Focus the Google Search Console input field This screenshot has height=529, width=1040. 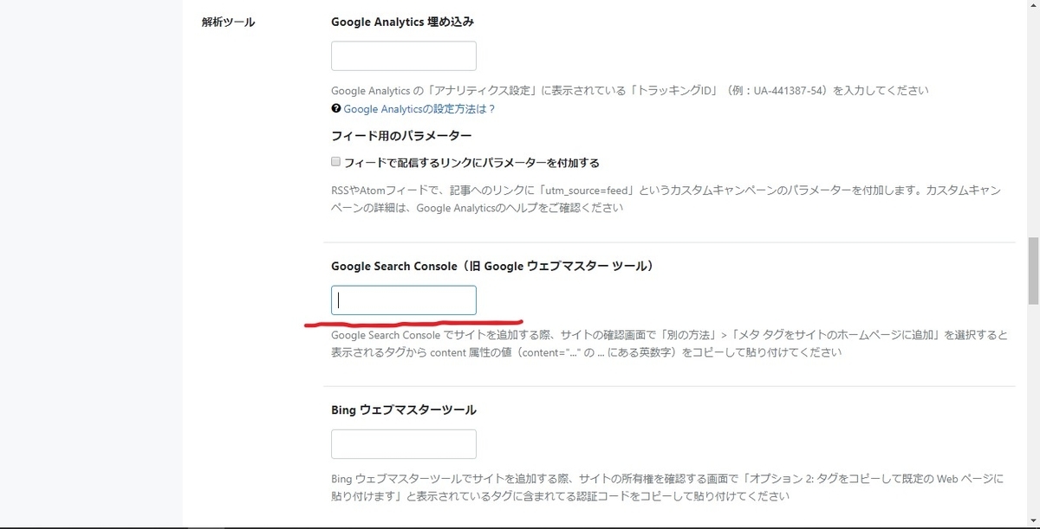click(x=404, y=300)
